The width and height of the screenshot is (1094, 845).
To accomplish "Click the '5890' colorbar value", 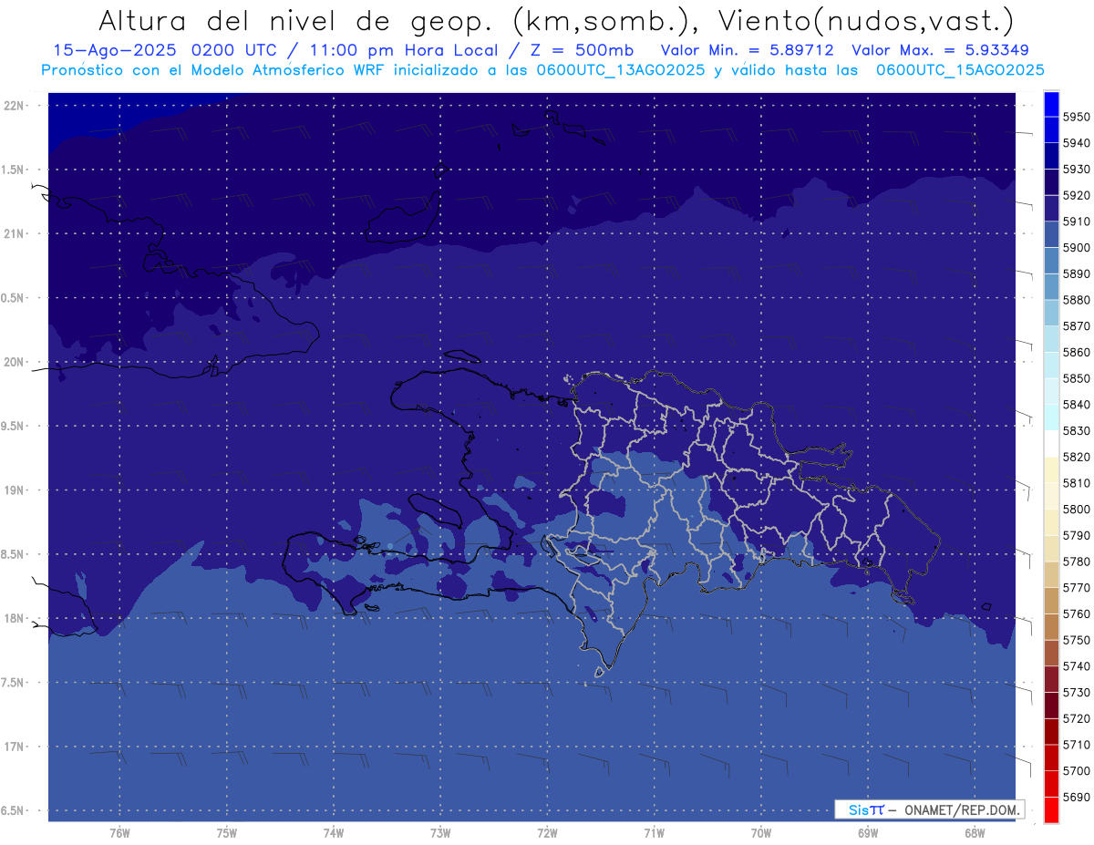I will point(1077,273).
